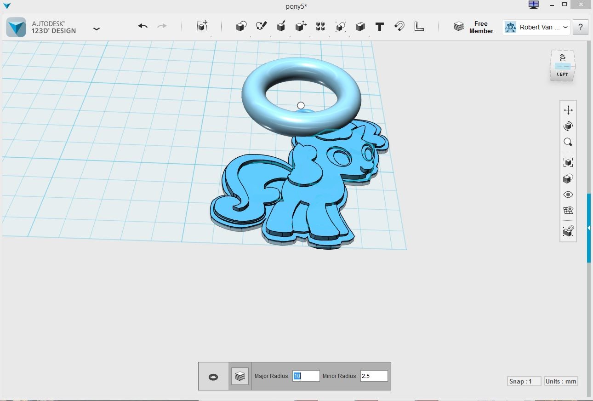This screenshot has width=593, height=401.
Task: Select the Snap (magnet) tool
Action: point(399,26)
